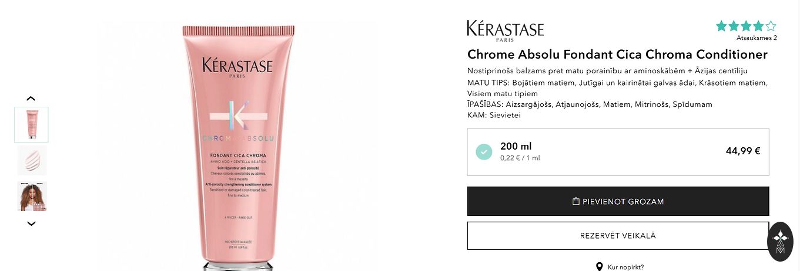Click the large Kérastase bottle product image
Image resolution: width=803 pixels, height=271 pixels.
point(238,147)
